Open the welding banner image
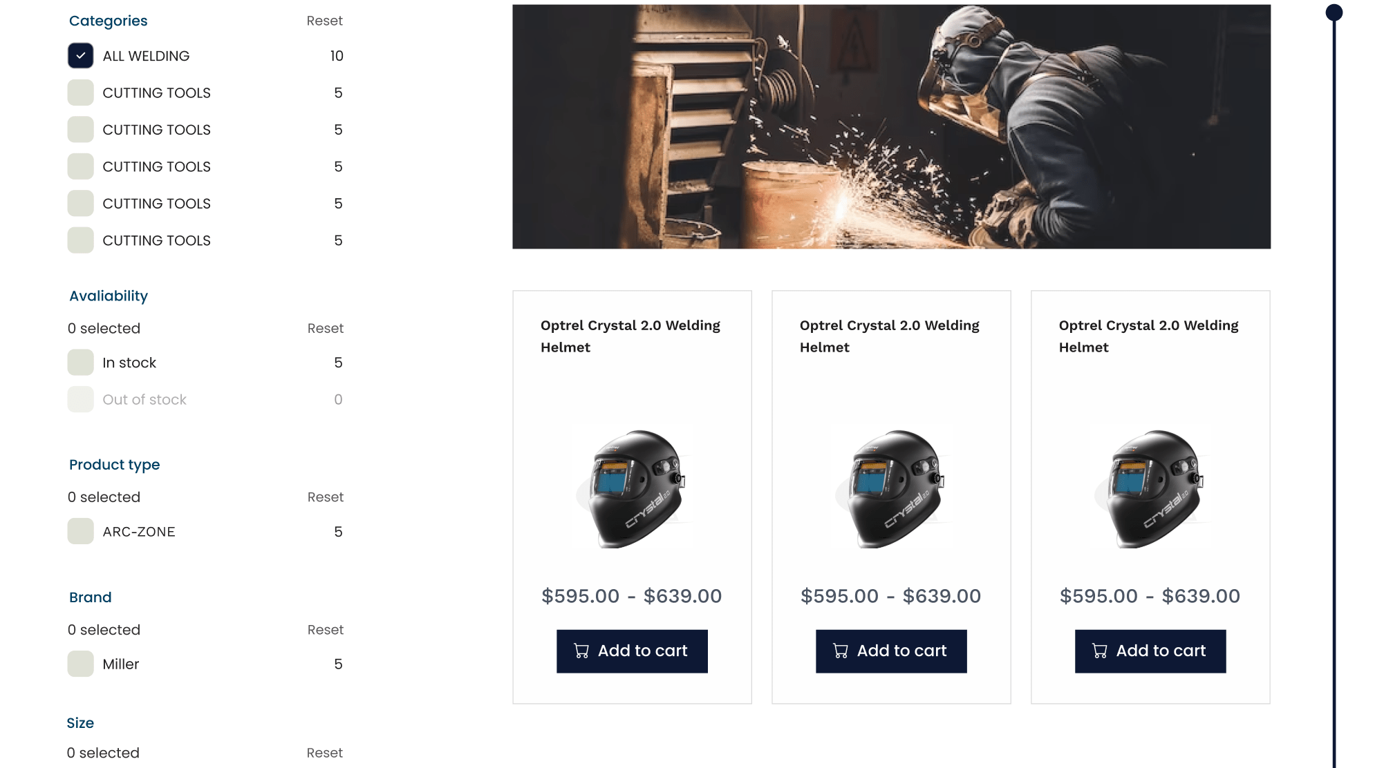 tap(891, 126)
